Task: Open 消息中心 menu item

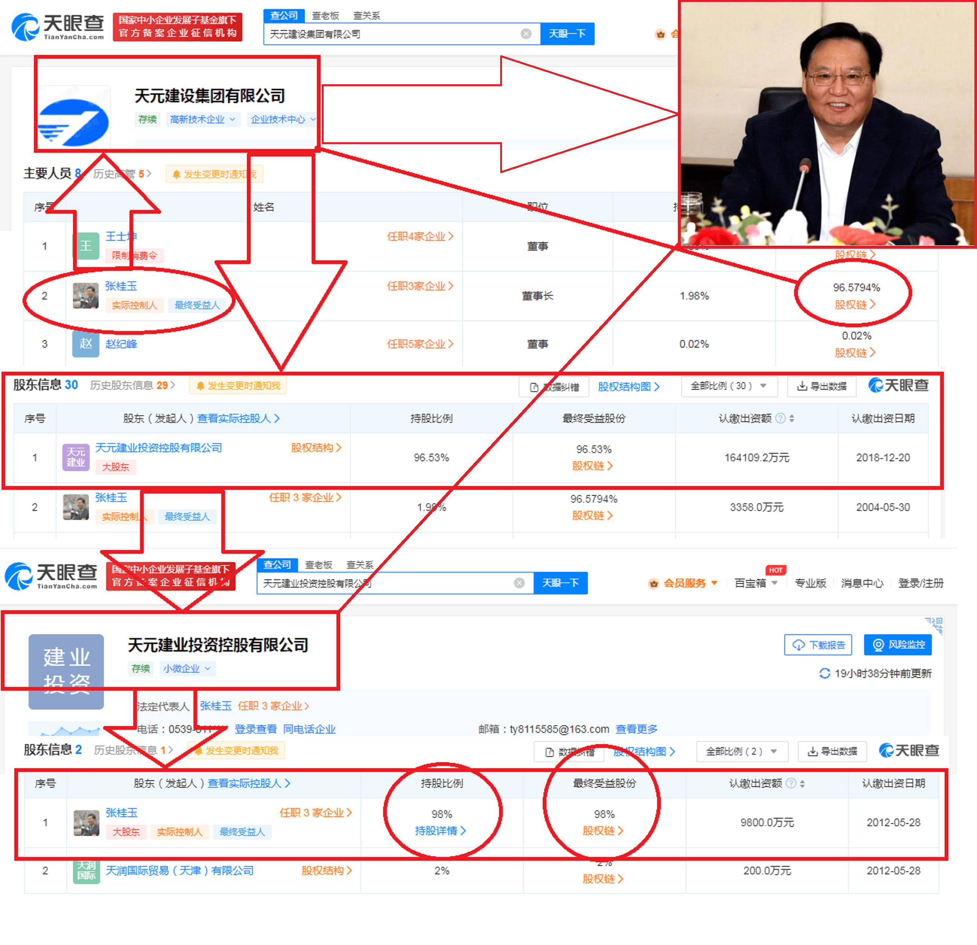Action: click(862, 583)
